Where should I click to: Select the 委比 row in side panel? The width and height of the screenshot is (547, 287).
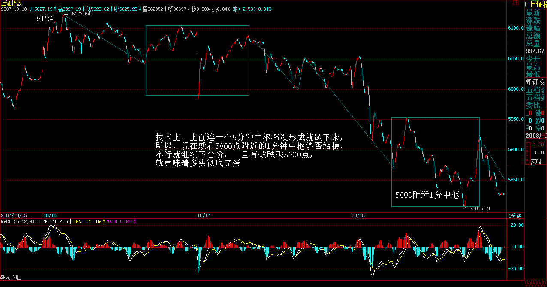pyautogui.click(x=533, y=106)
